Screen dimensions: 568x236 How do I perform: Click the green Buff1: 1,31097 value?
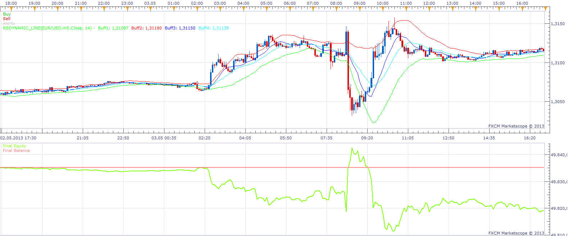point(113,28)
